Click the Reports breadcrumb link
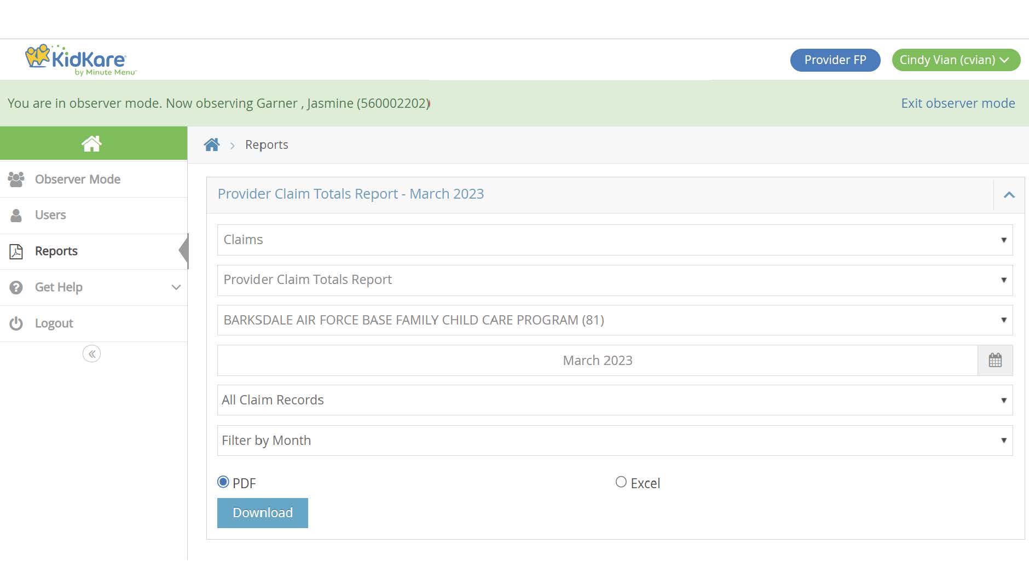The height and width of the screenshot is (579, 1029). (x=267, y=144)
